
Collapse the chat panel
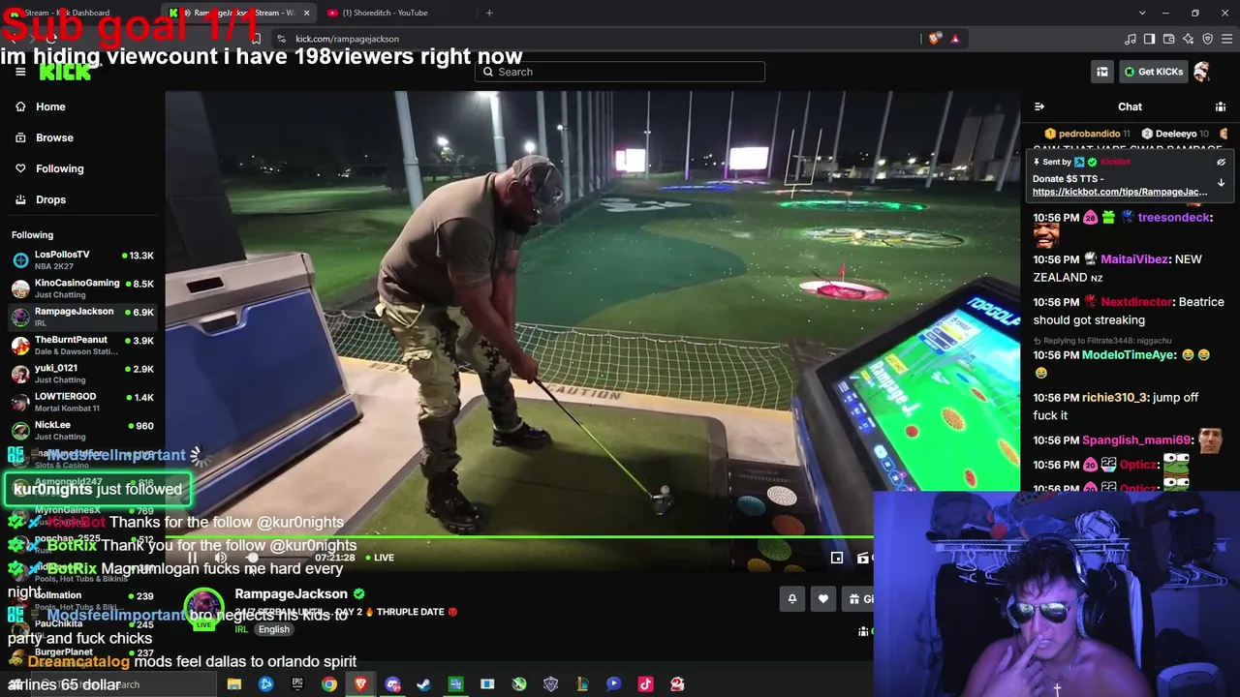tap(1039, 106)
